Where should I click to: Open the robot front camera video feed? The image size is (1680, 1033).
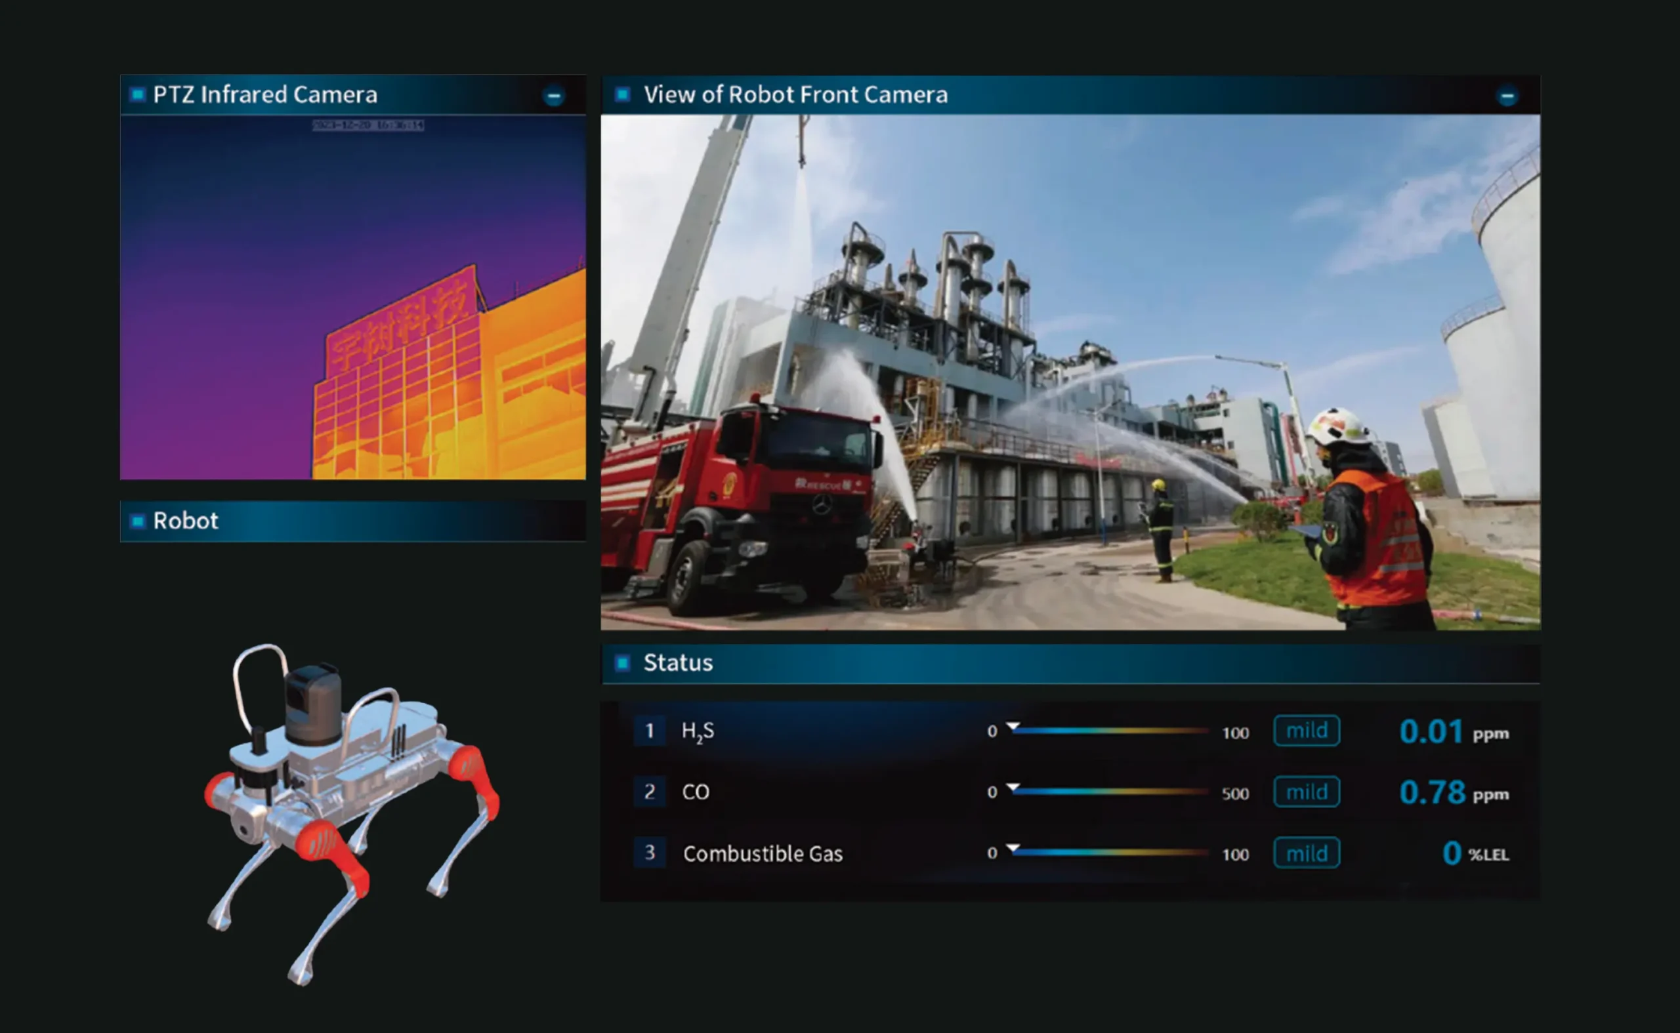pyautogui.click(x=1070, y=373)
